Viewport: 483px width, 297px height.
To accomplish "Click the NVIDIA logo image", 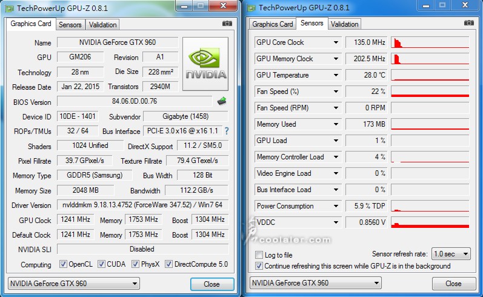I will [x=205, y=64].
